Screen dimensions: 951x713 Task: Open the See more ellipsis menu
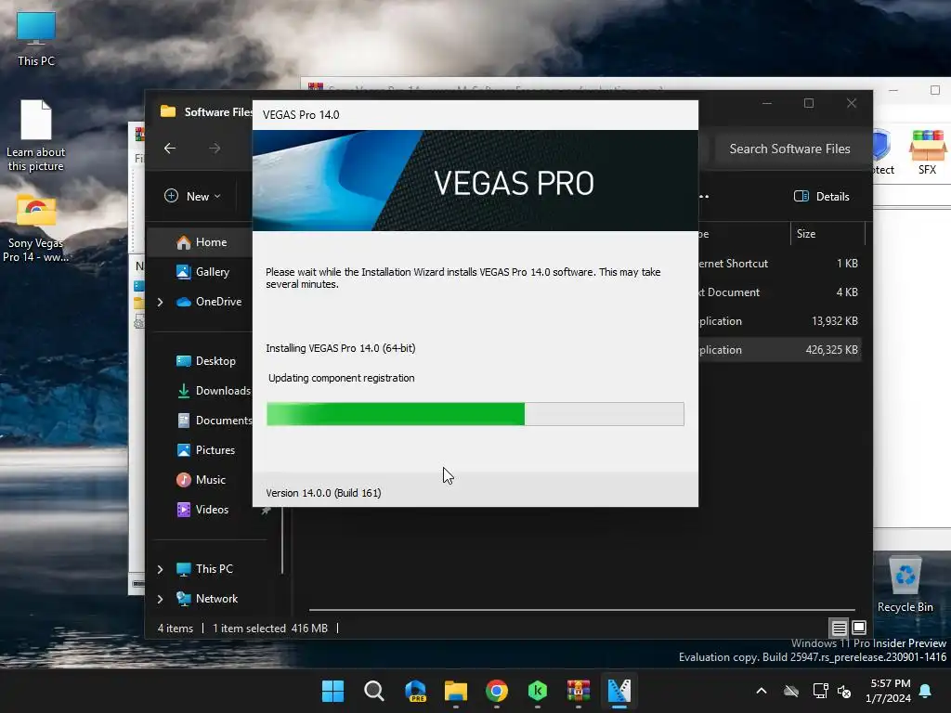pos(704,197)
